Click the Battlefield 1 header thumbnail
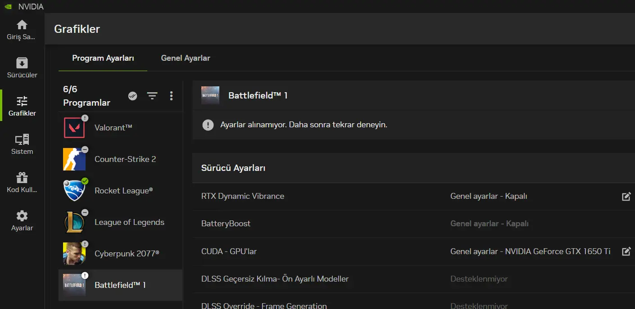The width and height of the screenshot is (635, 309). (x=210, y=95)
